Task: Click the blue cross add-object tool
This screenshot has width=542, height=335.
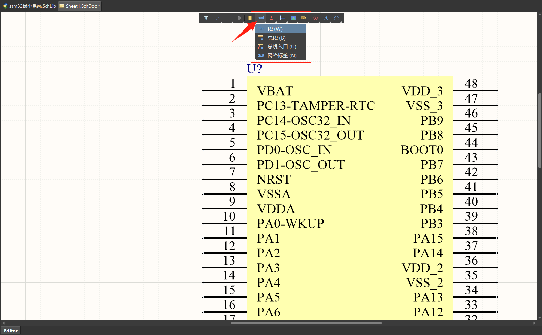Action: pyautogui.click(x=217, y=18)
